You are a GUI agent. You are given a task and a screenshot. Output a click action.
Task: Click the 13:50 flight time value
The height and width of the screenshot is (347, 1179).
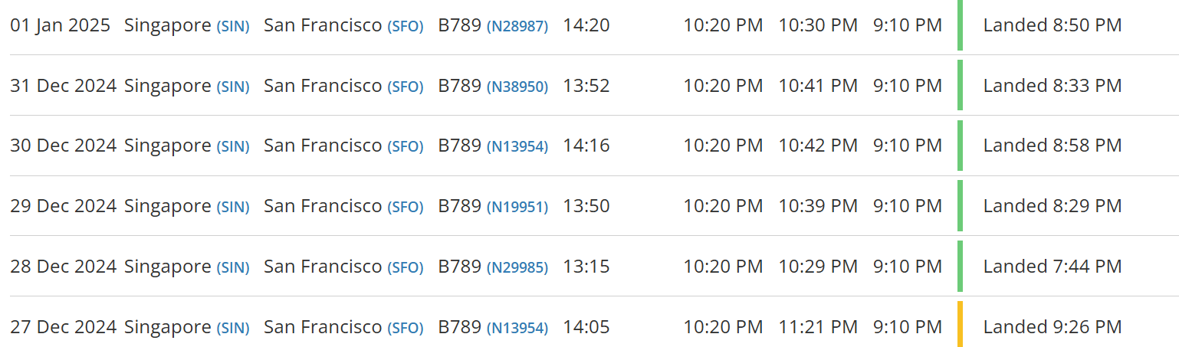pos(586,206)
